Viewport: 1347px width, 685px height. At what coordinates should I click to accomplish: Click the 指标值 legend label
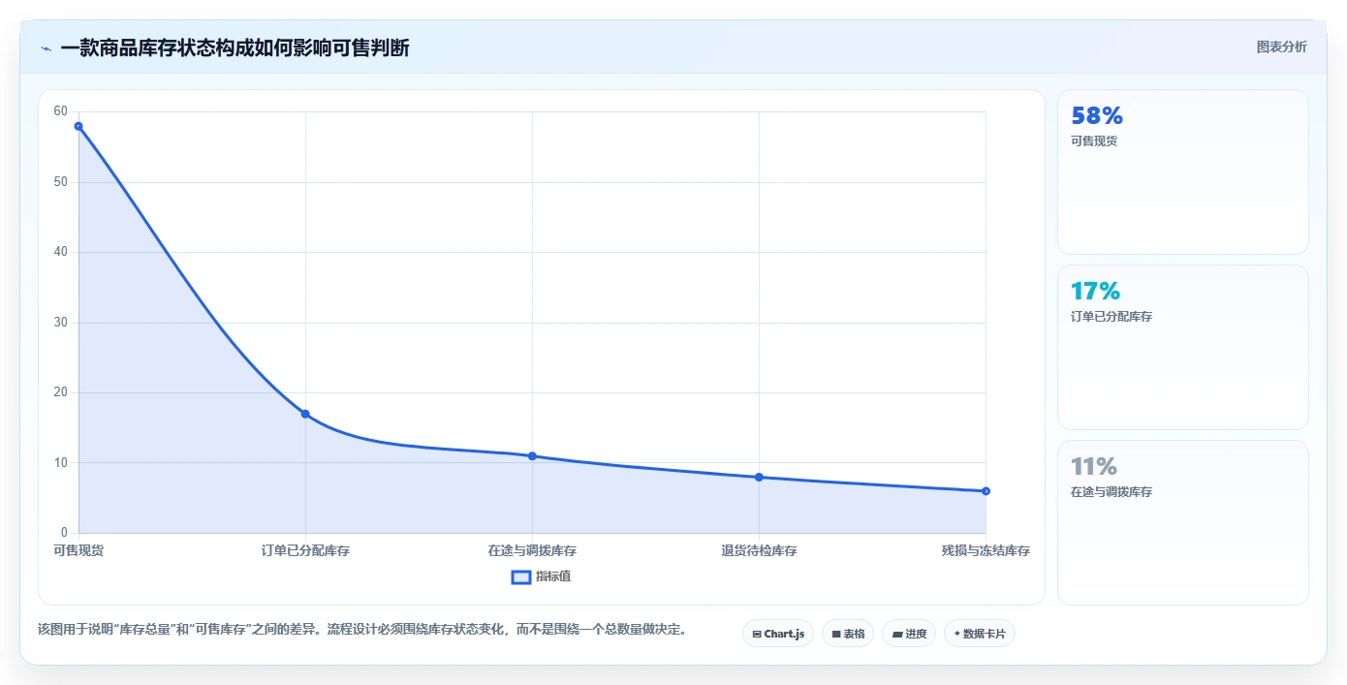(x=553, y=576)
